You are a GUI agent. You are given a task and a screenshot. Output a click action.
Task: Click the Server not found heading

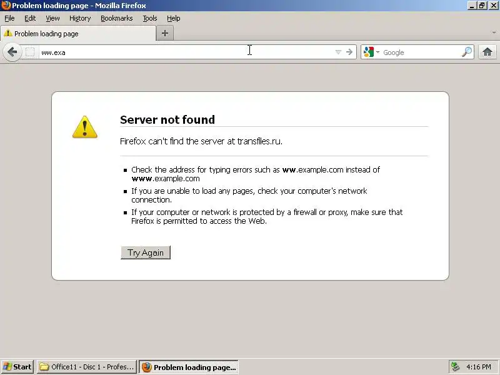(x=167, y=119)
